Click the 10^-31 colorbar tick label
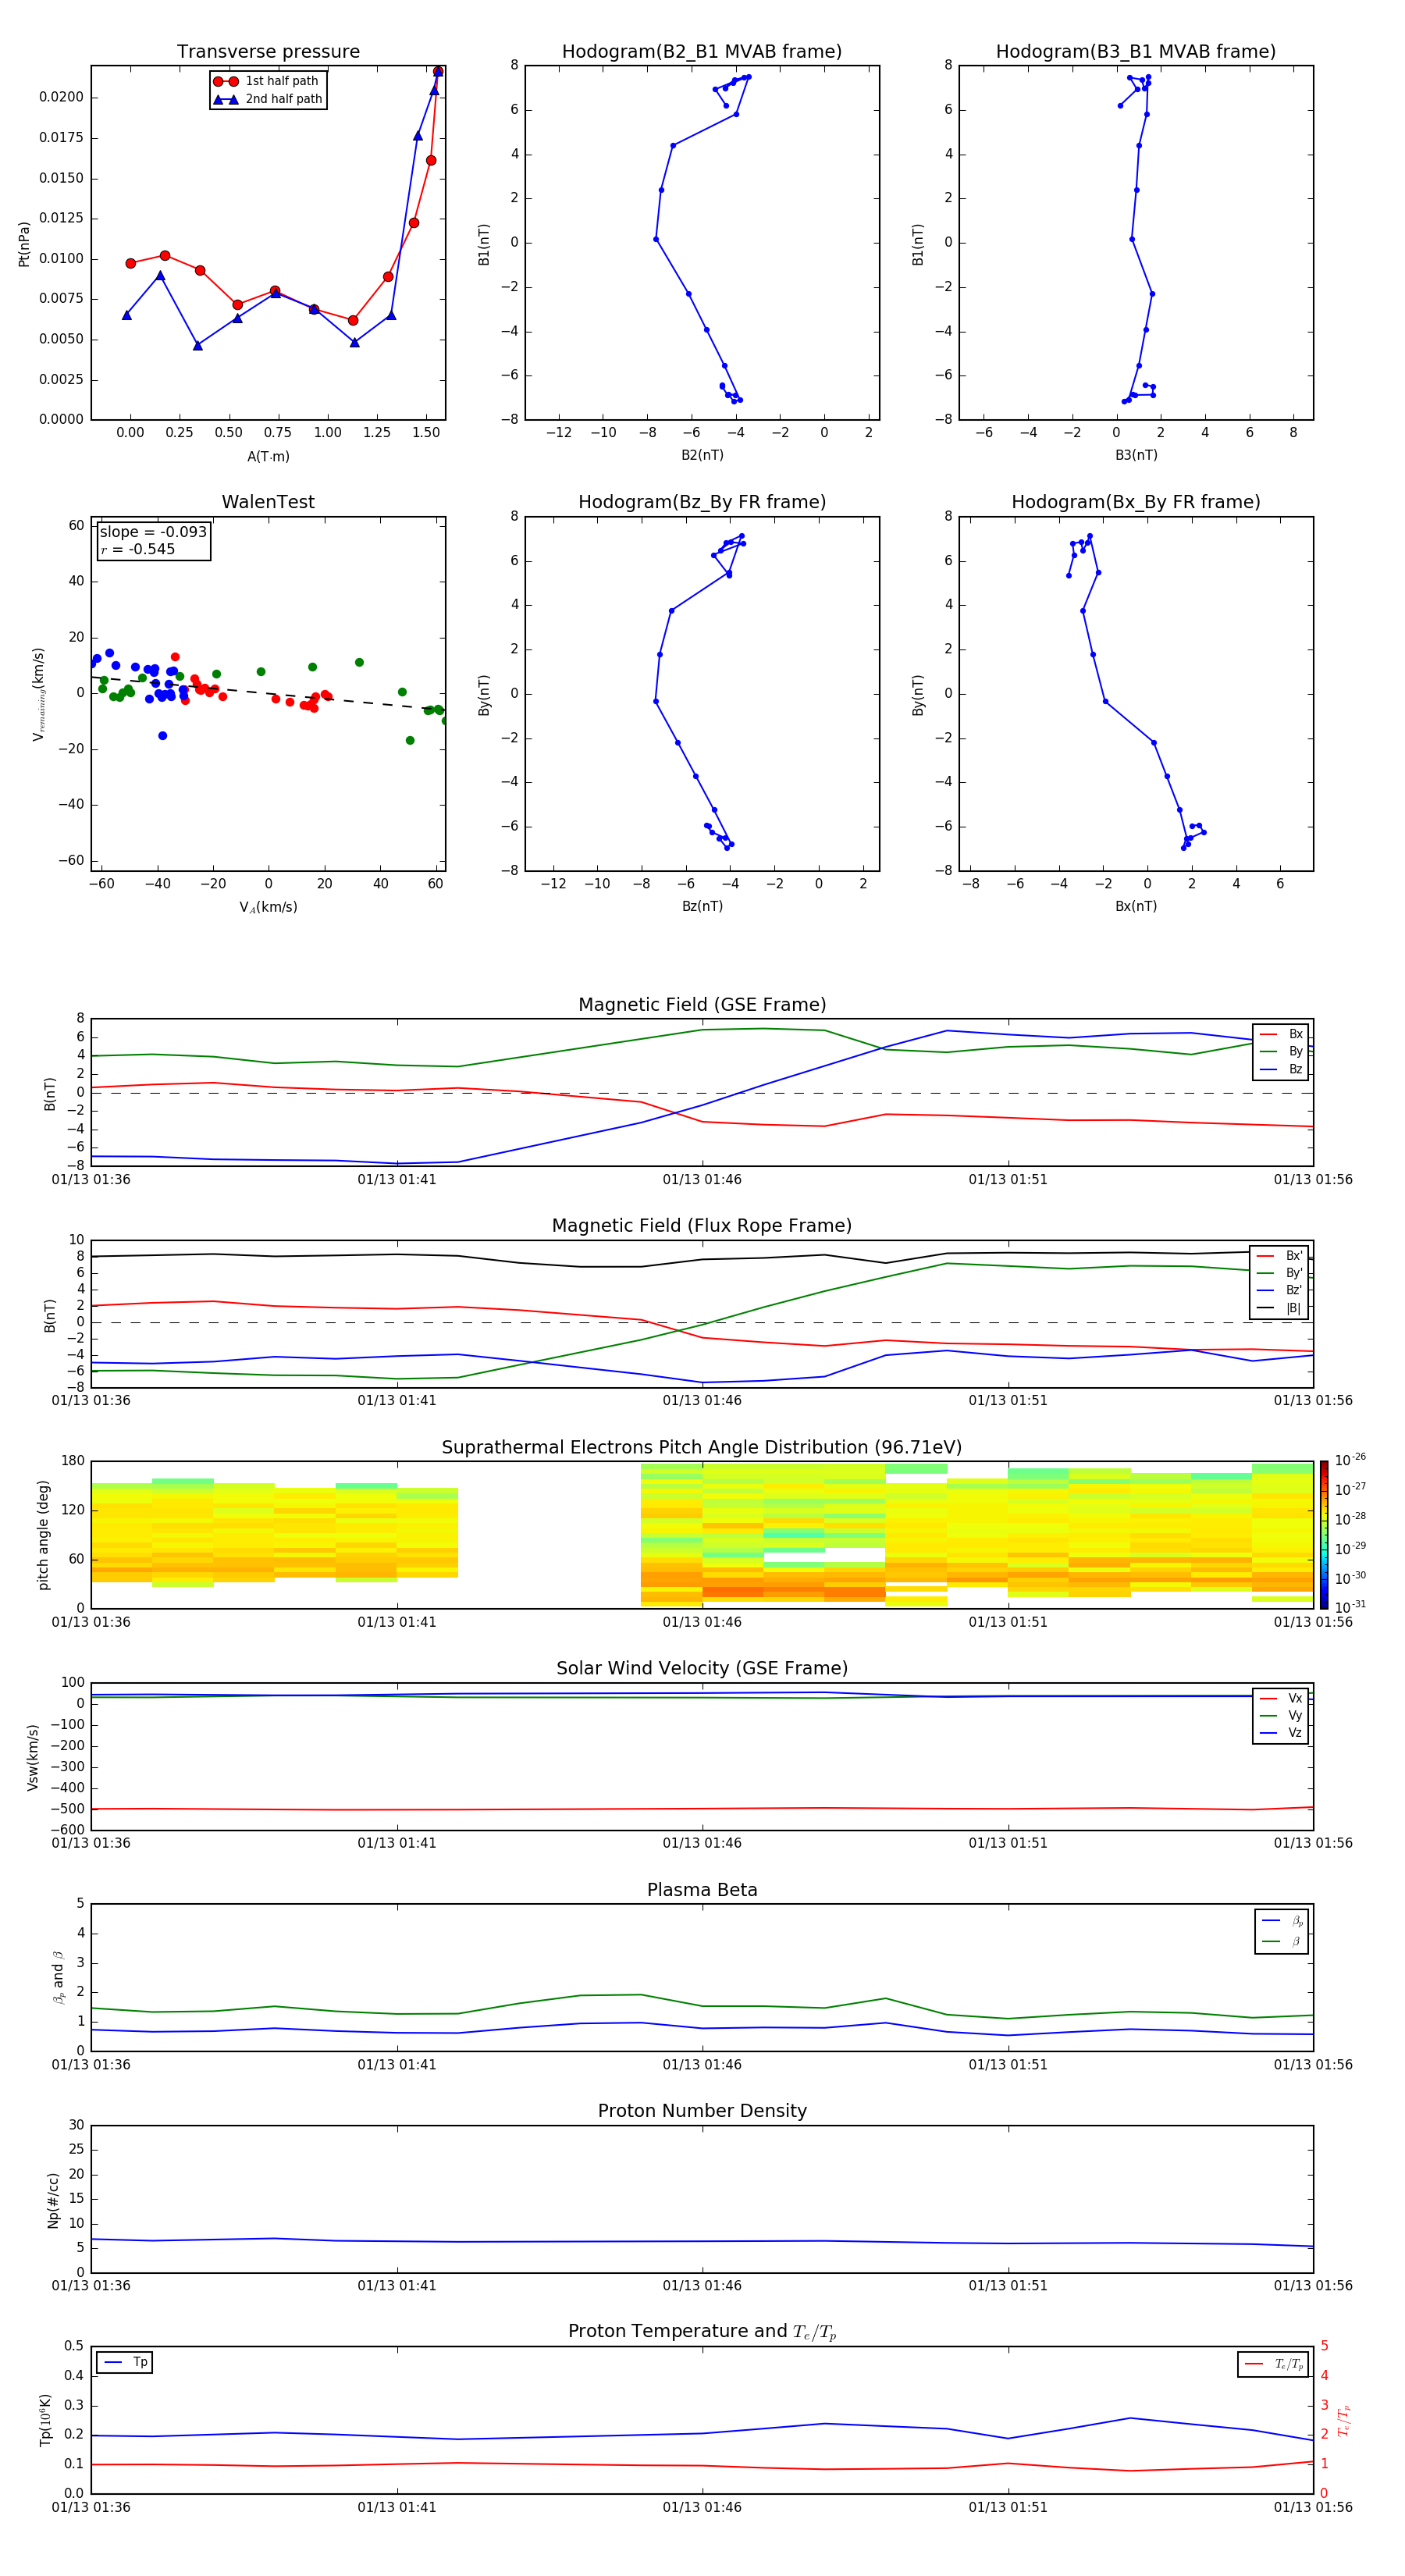The height and width of the screenshot is (2576, 1405). coord(1350,1607)
